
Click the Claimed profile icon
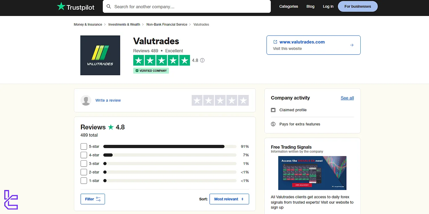(x=273, y=110)
